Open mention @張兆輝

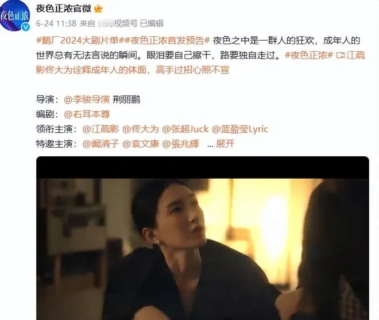[x=180, y=144]
